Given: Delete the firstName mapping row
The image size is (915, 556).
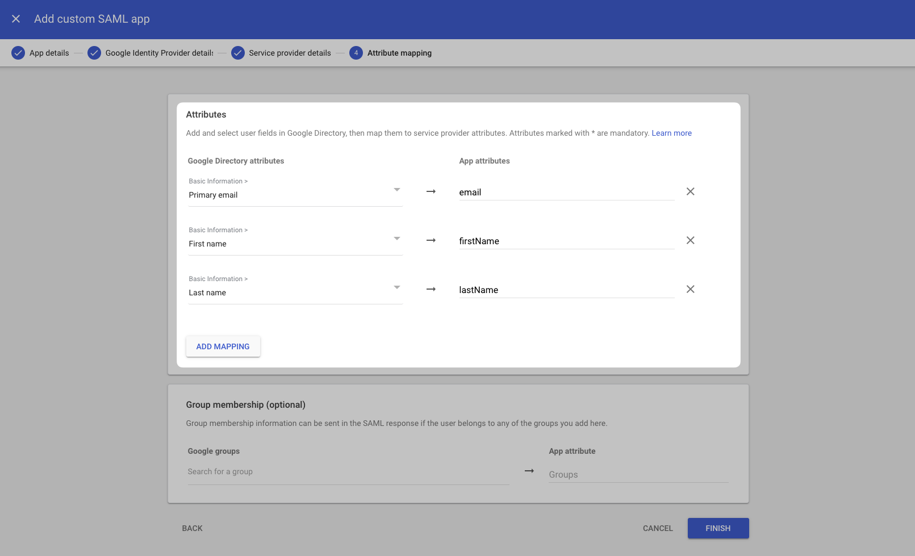Looking at the screenshot, I should [690, 240].
